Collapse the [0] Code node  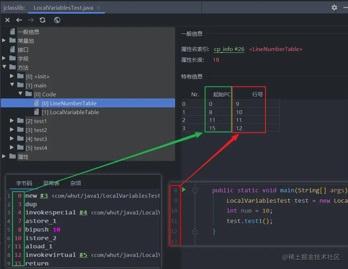(20, 93)
